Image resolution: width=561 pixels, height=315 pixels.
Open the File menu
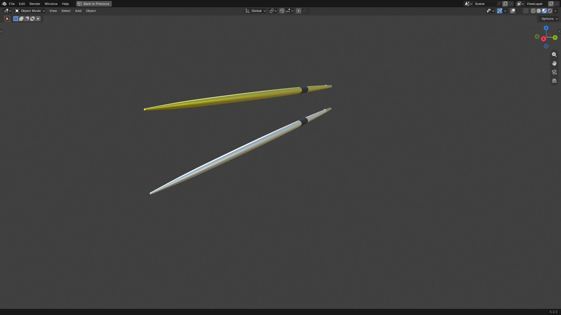pos(12,4)
